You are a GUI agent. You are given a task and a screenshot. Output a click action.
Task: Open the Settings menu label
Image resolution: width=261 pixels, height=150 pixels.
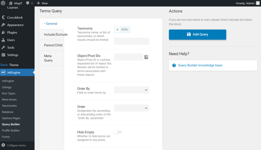tap(13, 55)
